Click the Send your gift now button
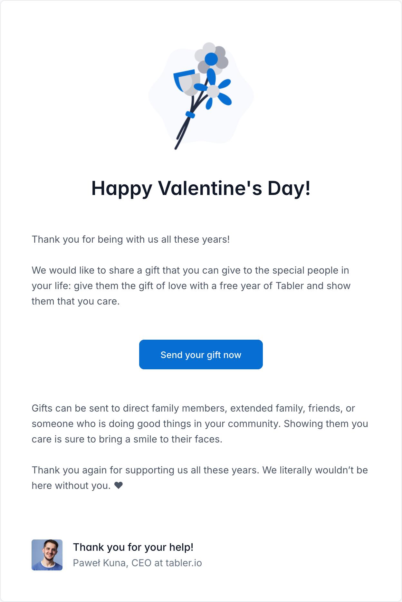This screenshot has height=602, width=402. point(201,354)
